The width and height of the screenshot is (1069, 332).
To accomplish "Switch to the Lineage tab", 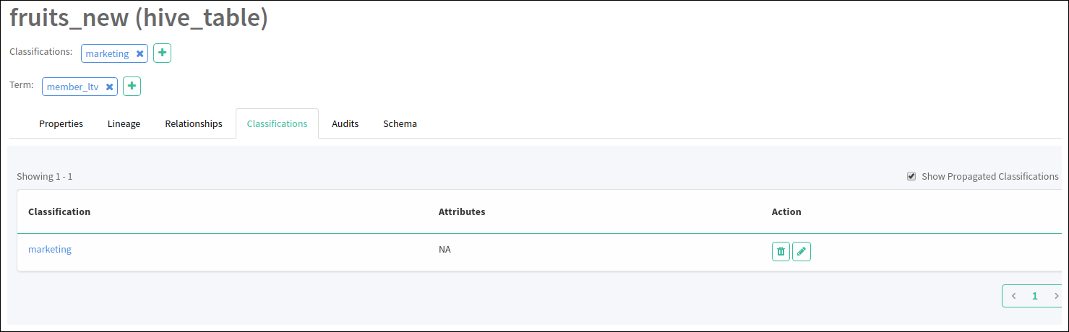I will [124, 123].
